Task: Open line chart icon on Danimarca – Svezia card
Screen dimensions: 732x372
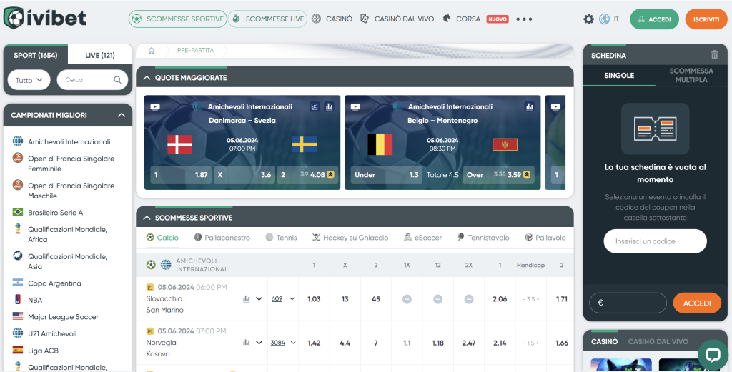Action: click(x=315, y=107)
